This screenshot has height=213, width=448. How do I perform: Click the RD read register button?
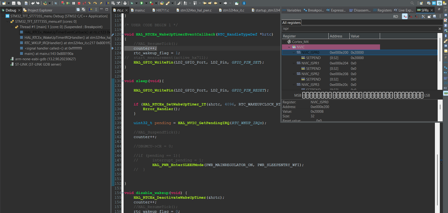pyautogui.click(x=396, y=16)
